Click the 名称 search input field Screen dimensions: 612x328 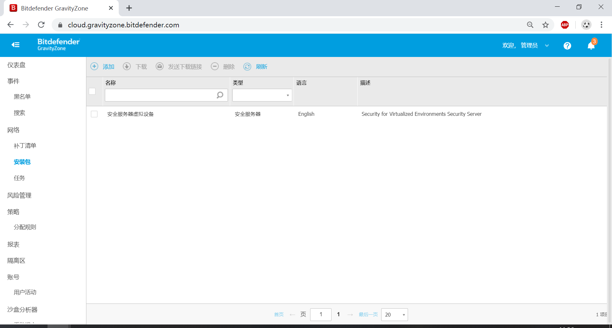[x=166, y=95]
